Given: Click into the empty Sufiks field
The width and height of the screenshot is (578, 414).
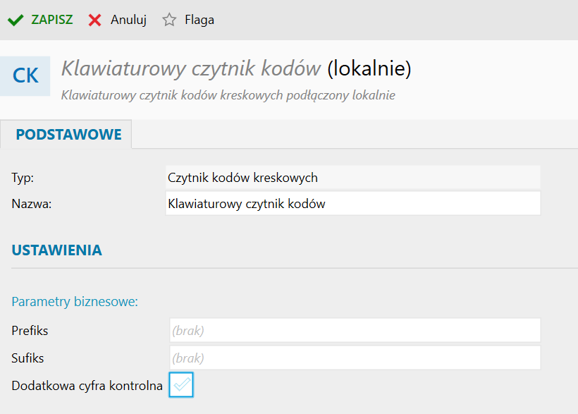Looking at the screenshot, I should (x=355, y=358).
